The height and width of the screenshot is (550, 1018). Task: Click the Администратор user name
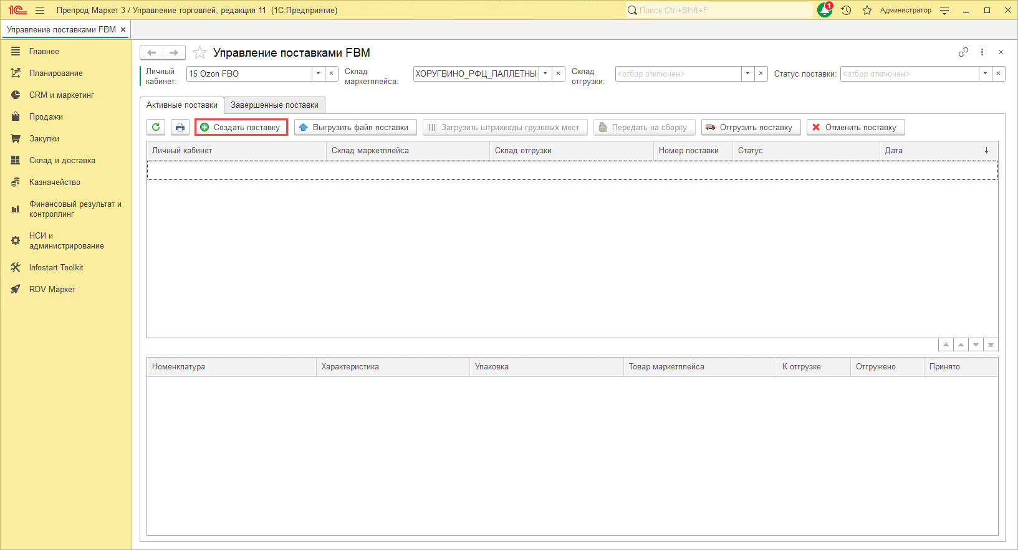tap(905, 10)
